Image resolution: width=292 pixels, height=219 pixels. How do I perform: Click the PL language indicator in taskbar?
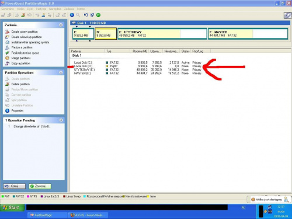243,208
